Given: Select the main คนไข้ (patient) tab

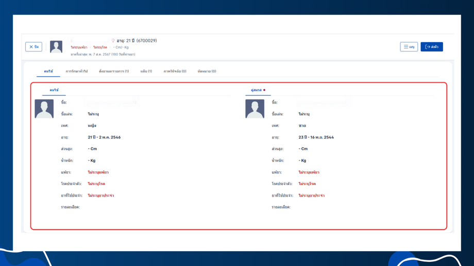Looking at the screenshot, I should [x=48, y=71].
